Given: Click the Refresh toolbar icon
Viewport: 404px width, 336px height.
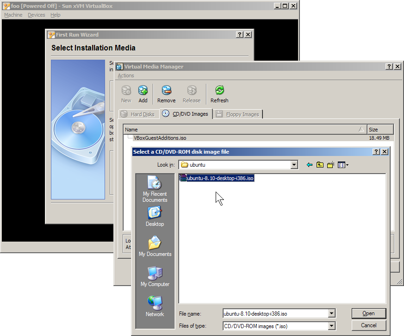Looking at the screenshot, I should tap(219, 94).
